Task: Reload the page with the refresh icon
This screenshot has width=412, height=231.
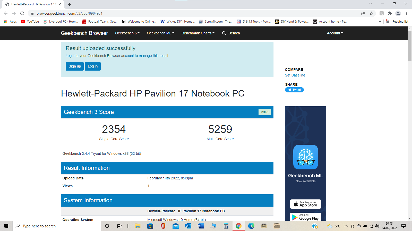Action: [22, 13]
